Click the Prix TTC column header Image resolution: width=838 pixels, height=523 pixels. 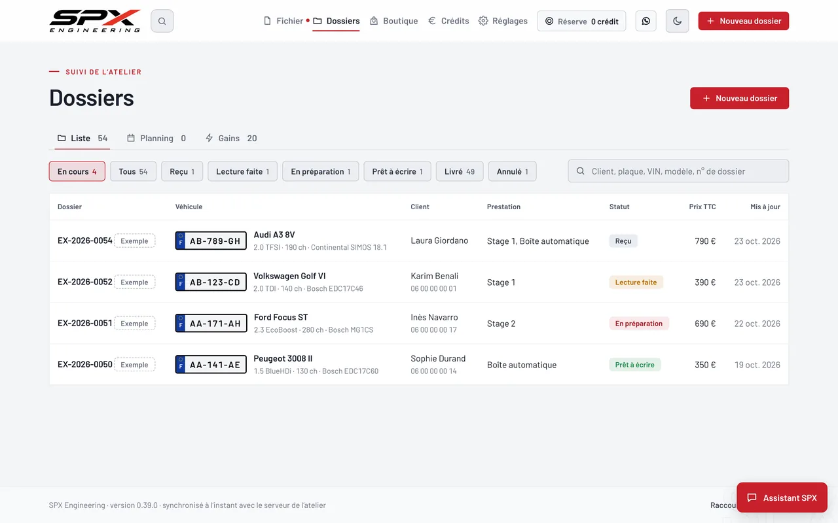point(702,207)
